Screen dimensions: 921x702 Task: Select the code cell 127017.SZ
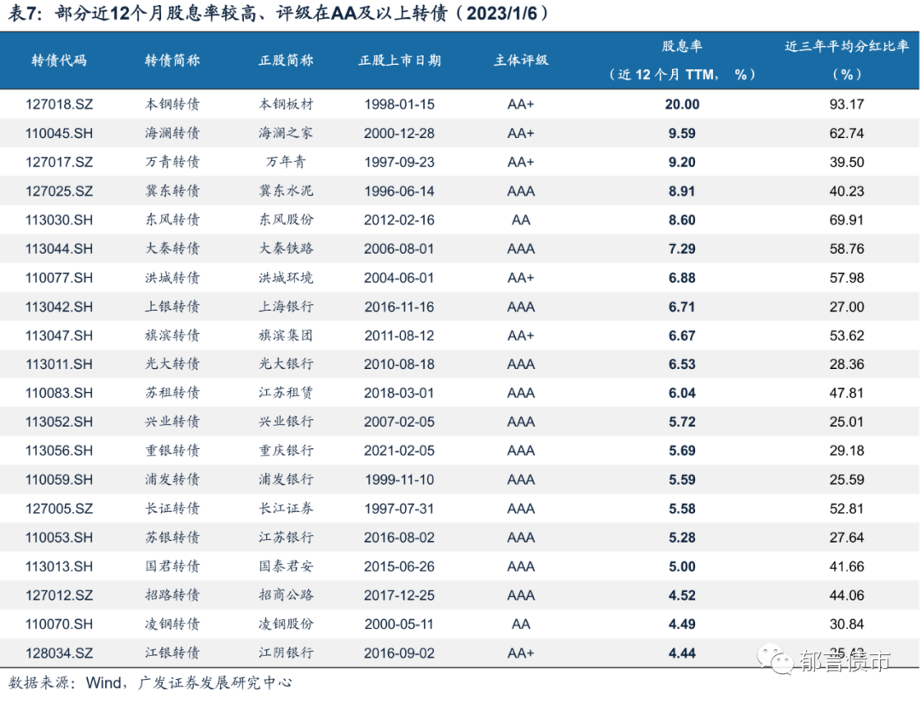tap(59, 162)
